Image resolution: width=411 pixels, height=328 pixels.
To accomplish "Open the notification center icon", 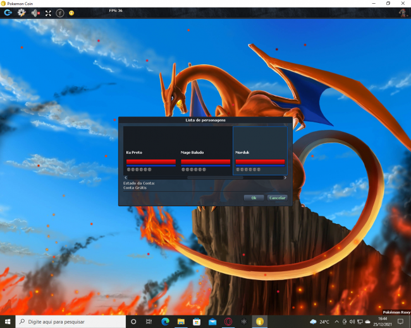I will click(x=400, y=322).
